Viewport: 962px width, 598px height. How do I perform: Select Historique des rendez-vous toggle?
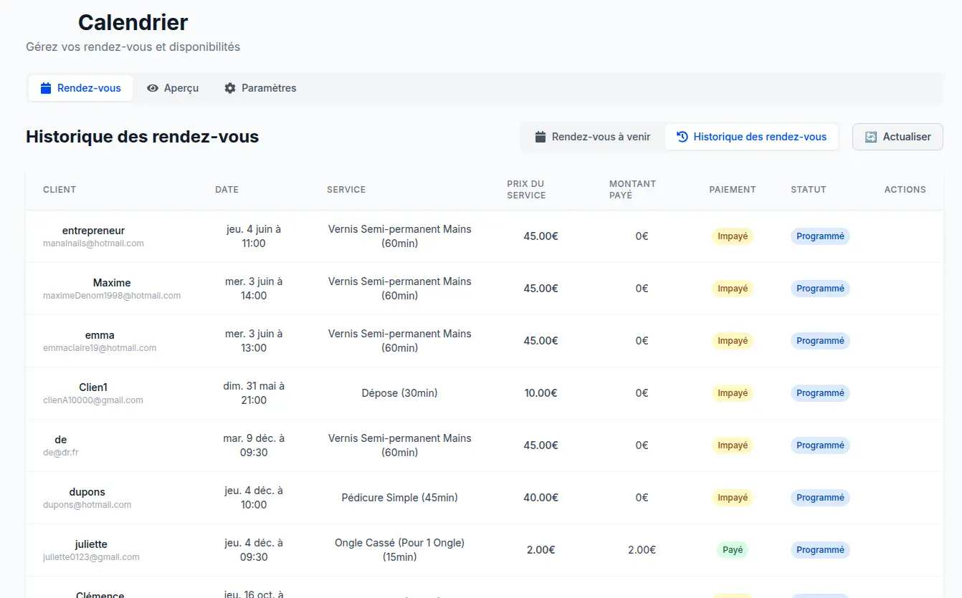click(752, 137)
